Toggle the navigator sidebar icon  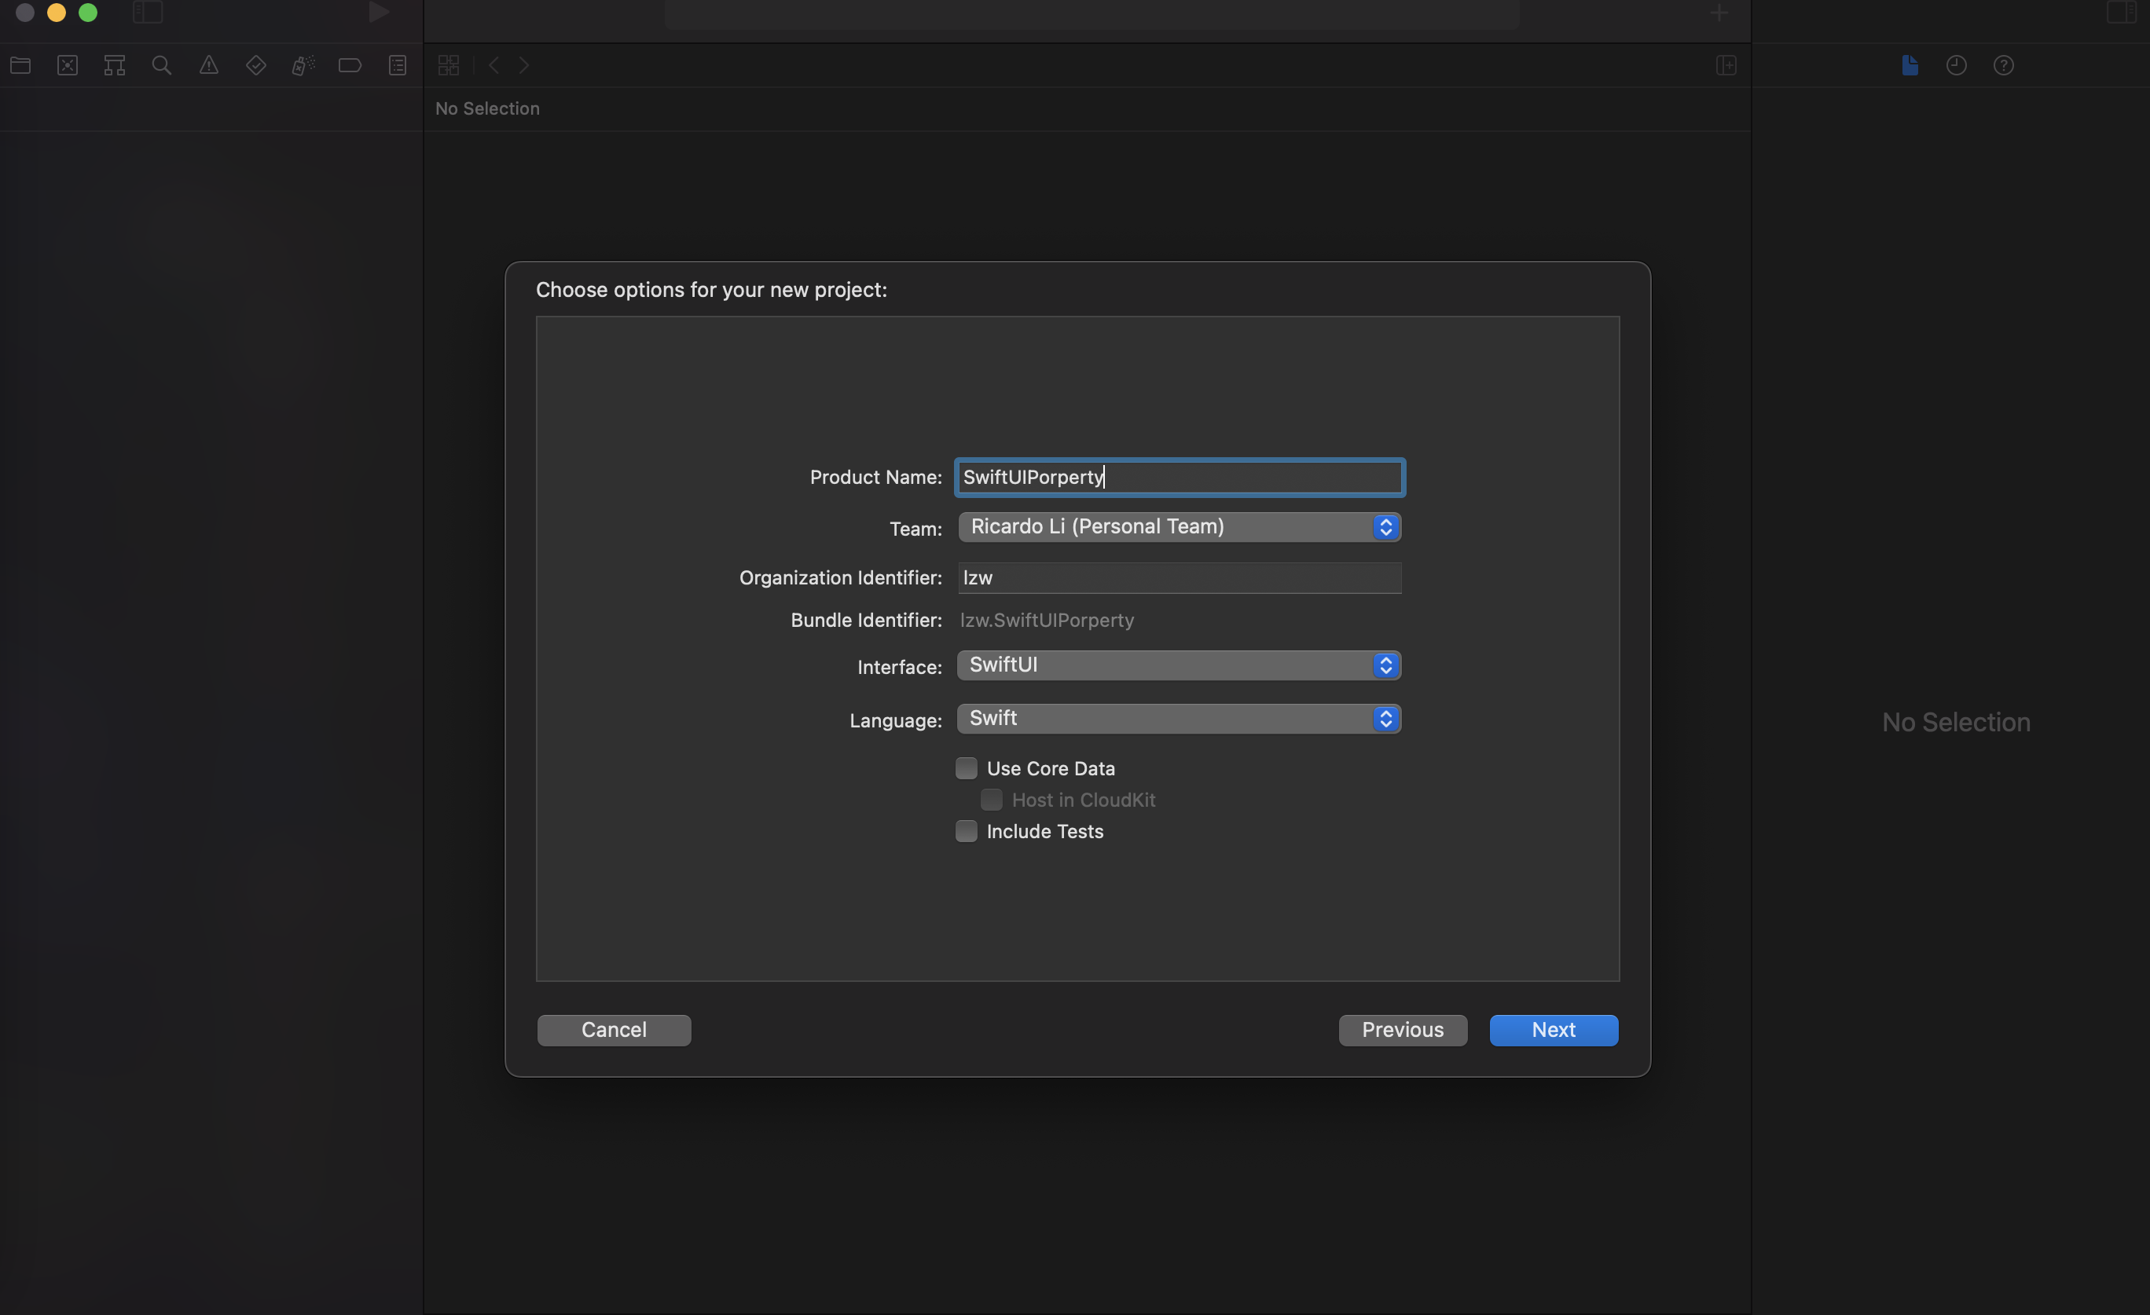pos(148,13)
